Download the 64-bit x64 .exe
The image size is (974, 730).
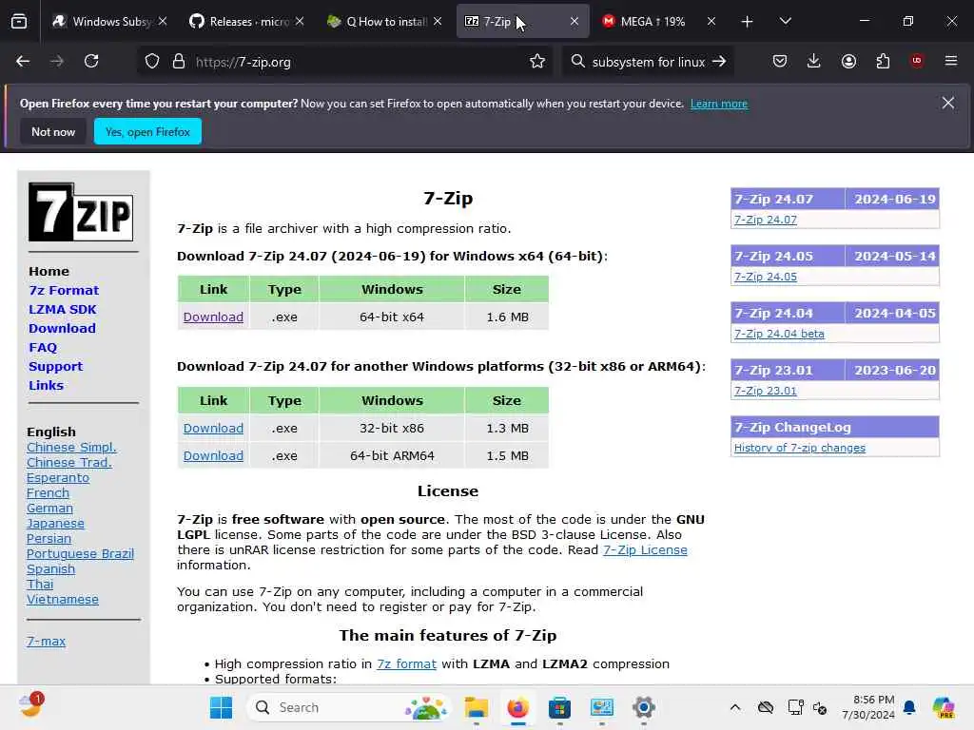point(213,317)
